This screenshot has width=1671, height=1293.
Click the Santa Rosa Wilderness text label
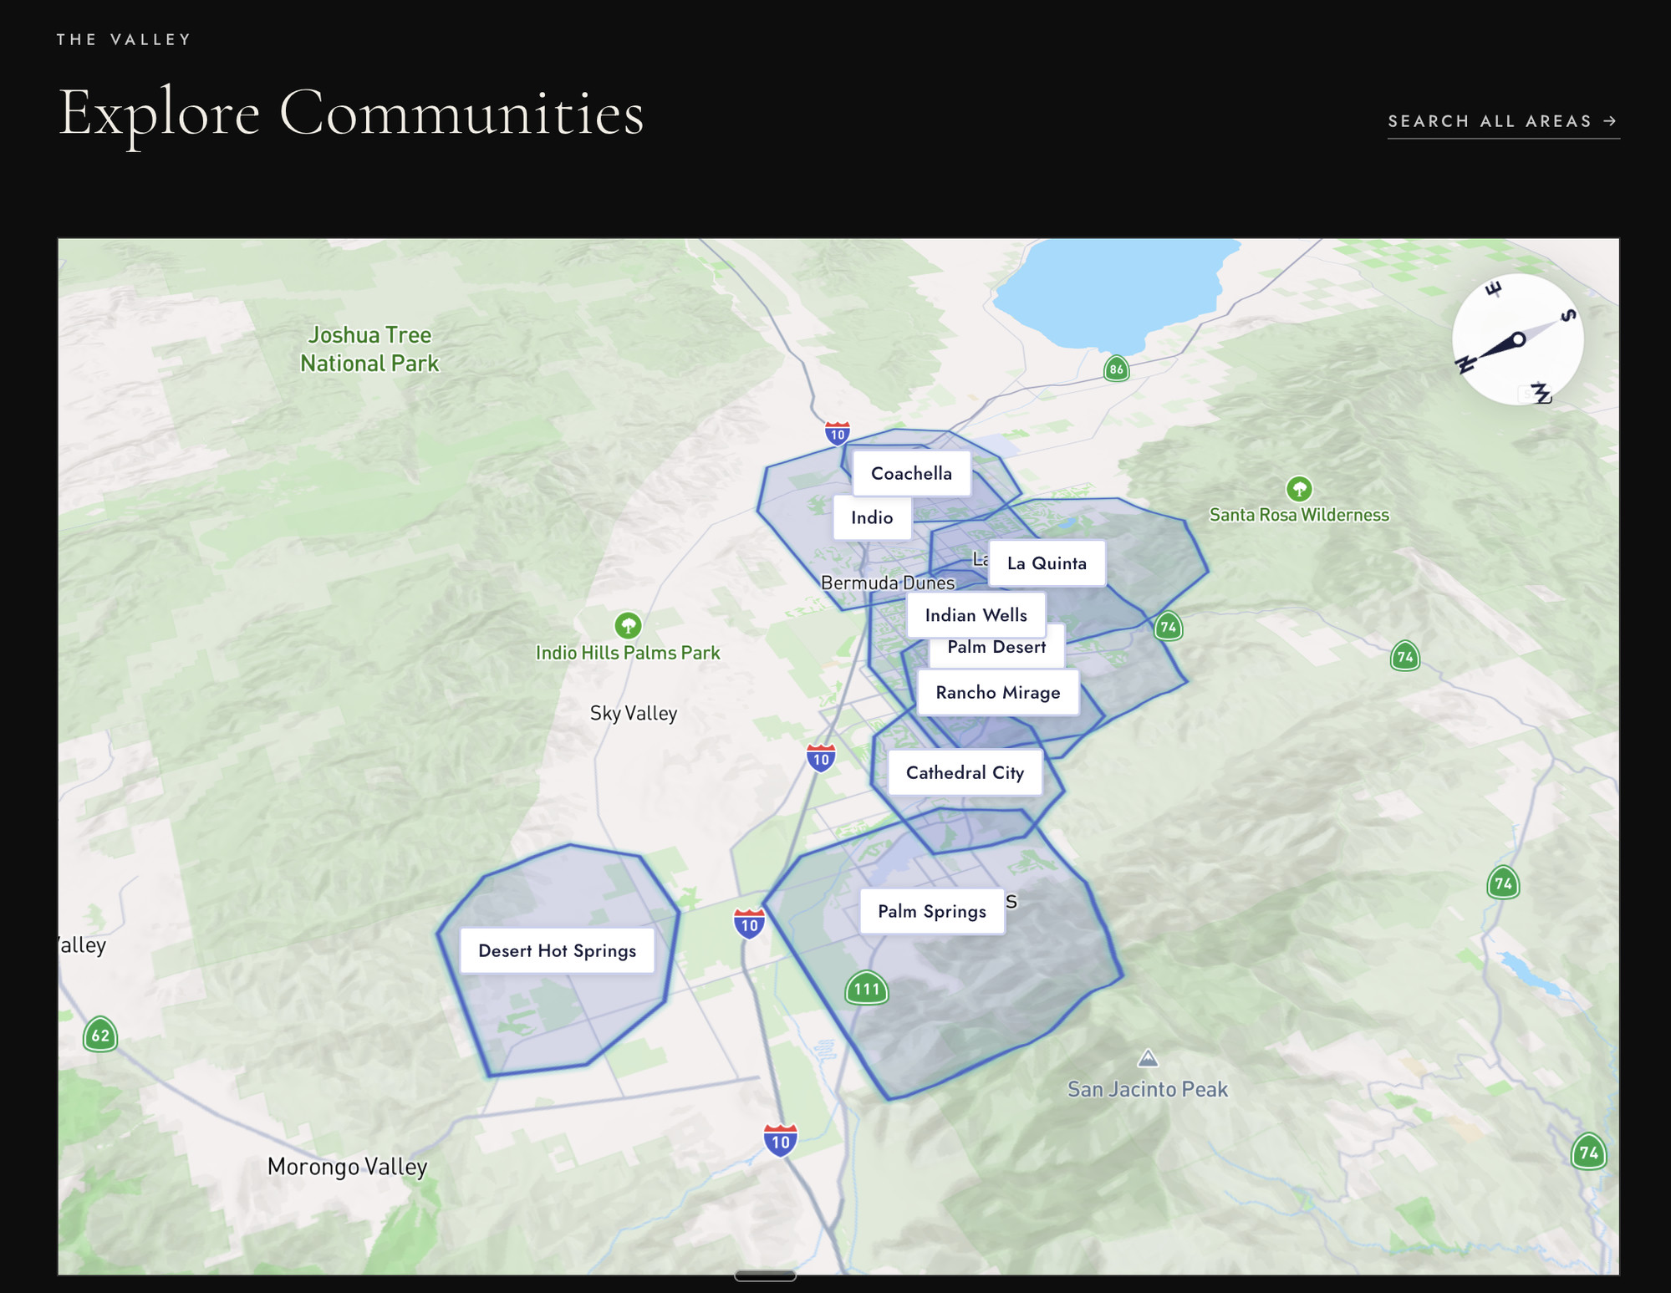tap(1299, 515)
